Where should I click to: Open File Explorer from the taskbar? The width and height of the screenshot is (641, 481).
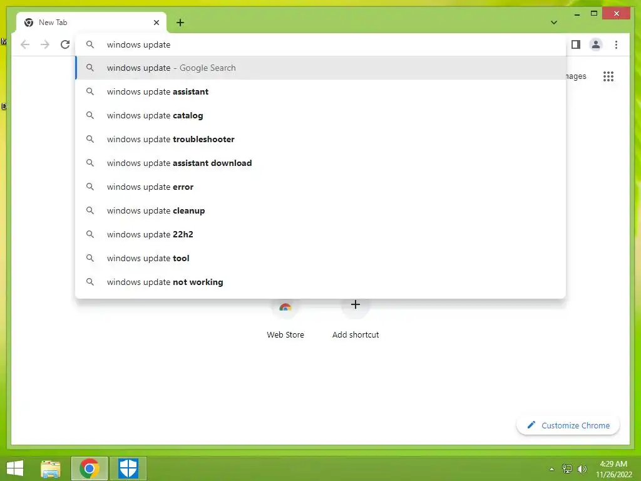[x=51, y=468]
